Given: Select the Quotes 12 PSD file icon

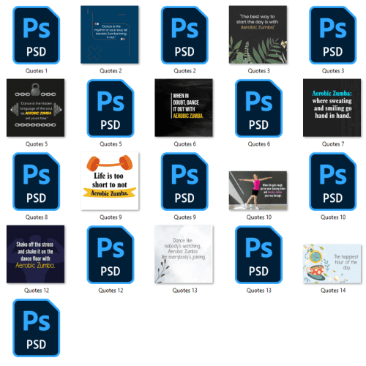Looking at the screenshot, I should 111,255.
